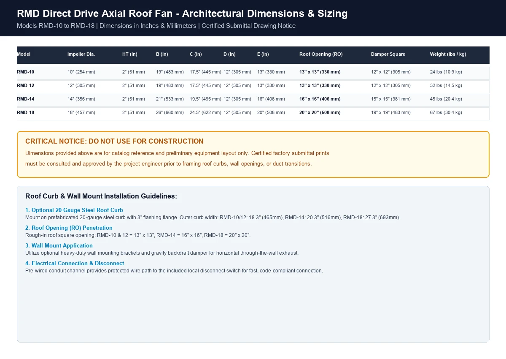506x359 pixels.
Task: Select the RMD-18 model cell
Action: 25,113
